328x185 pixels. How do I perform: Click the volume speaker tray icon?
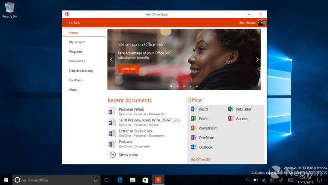(272, 180)
